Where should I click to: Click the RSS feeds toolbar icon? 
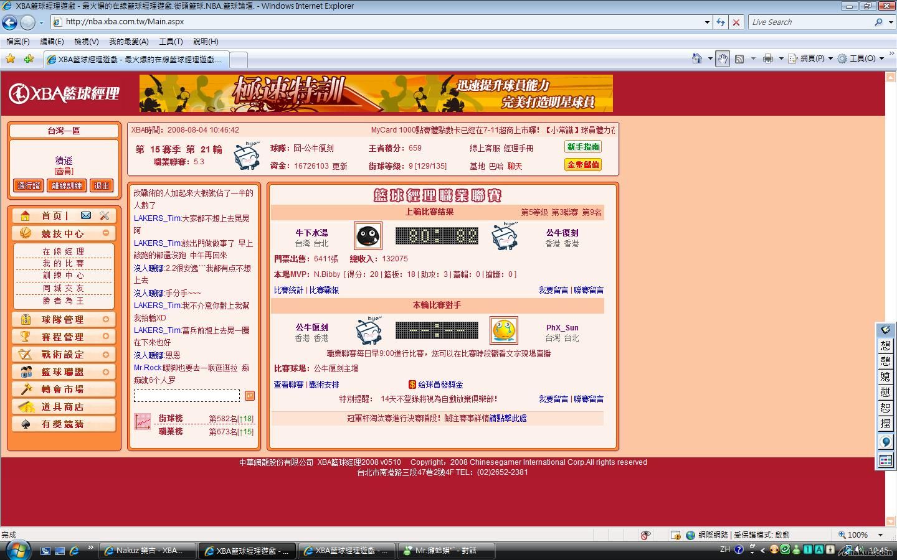coord(739,58)
